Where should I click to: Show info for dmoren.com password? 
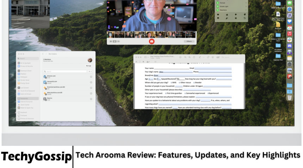tap(91, 77)
